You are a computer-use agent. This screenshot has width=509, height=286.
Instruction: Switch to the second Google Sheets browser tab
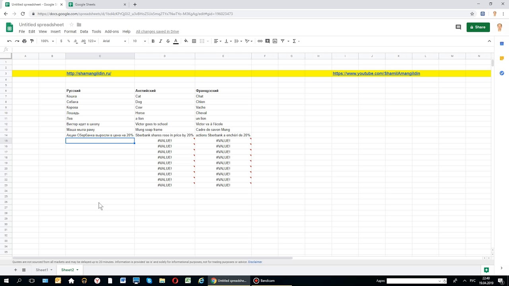97,4
